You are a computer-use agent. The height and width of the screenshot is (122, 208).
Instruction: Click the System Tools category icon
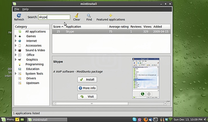[20, 74]
